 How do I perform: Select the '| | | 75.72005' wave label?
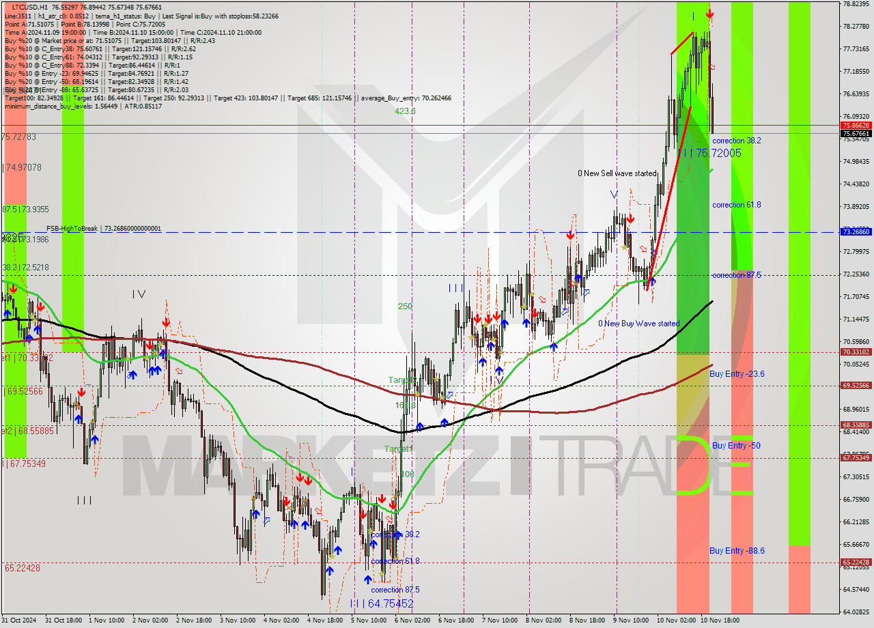[x=709, y=153]
